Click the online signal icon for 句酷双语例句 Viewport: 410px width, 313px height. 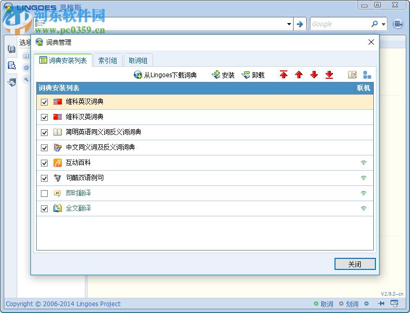pyautogui.click(x=363, y=178)
